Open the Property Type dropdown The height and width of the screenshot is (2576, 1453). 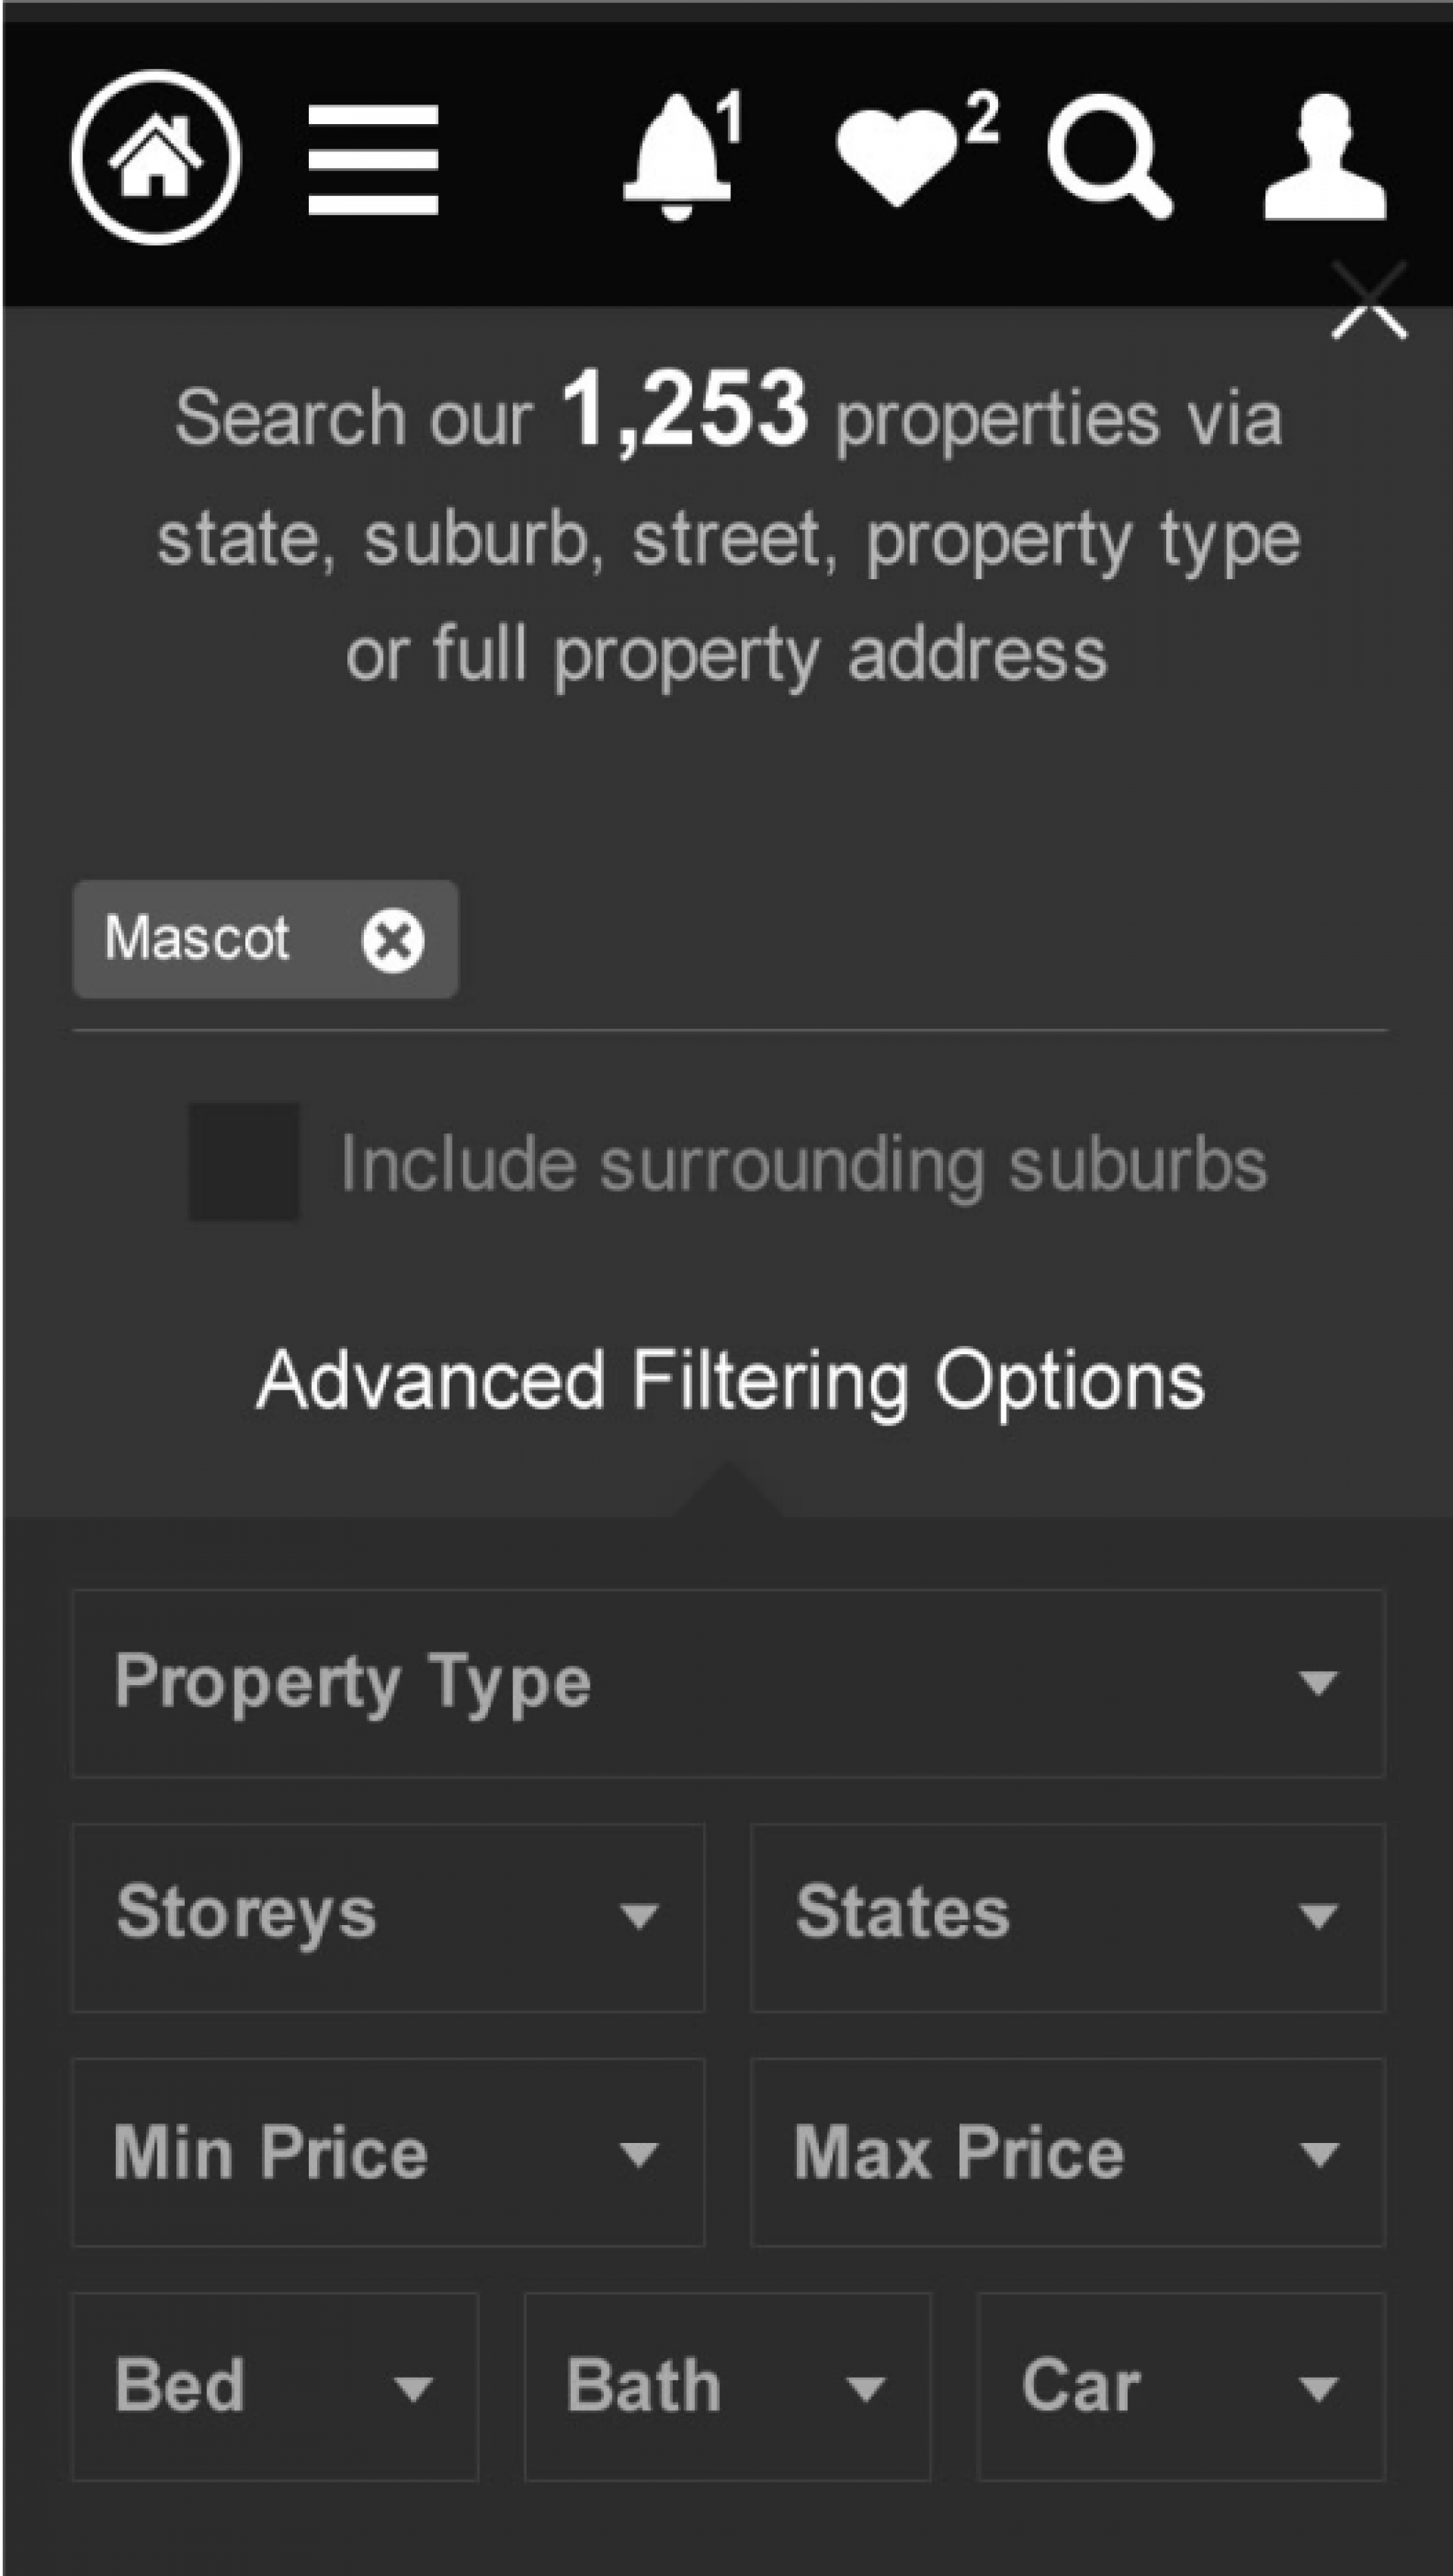(x=728, y=1683)
